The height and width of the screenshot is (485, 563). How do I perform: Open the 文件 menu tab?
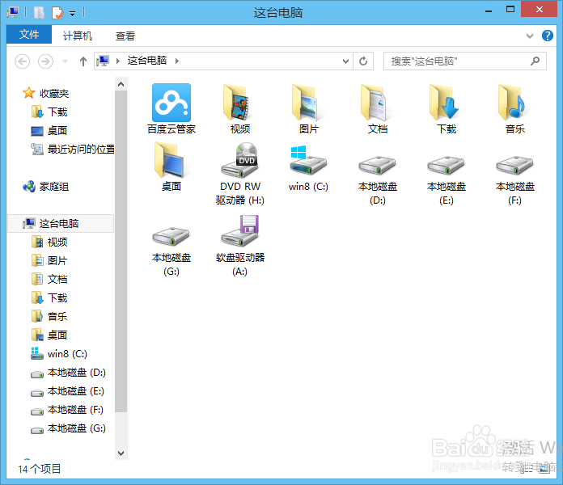pyautogui.click(x=29, y=35)
